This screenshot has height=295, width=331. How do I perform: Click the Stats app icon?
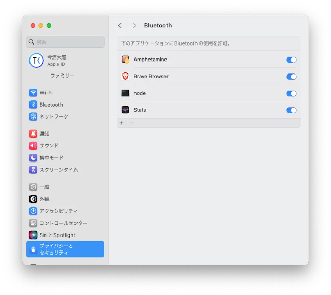click(125, 110)
